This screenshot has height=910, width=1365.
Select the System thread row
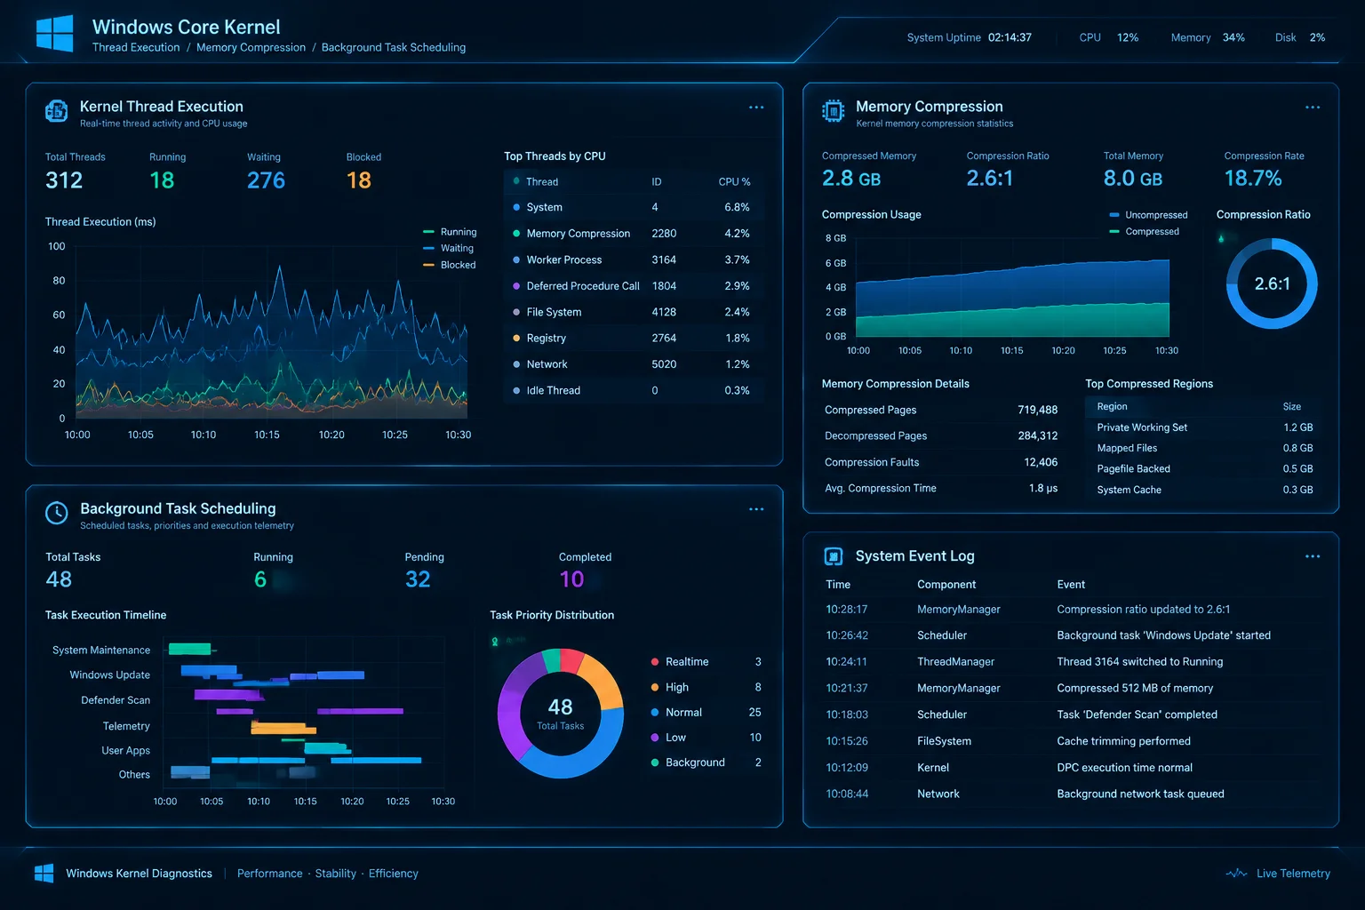pyautogui.click(x=634, y=207)
